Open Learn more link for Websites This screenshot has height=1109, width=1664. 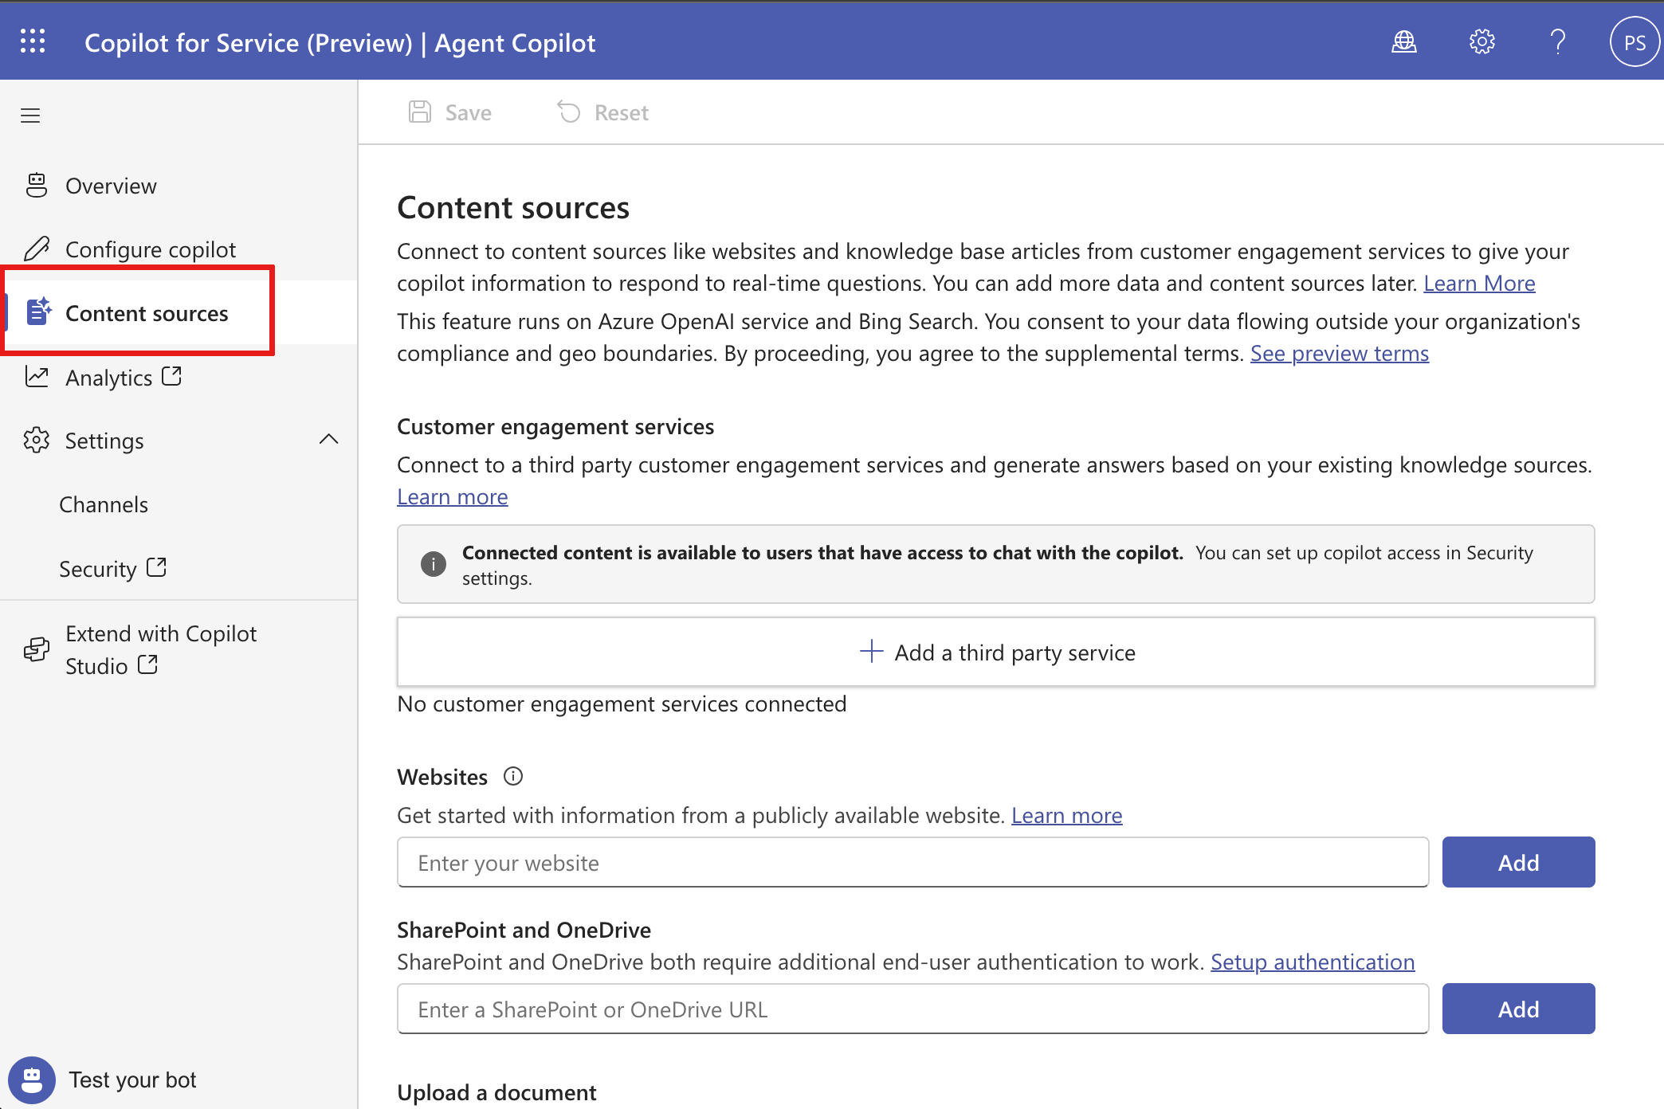tap(1066, 815)
